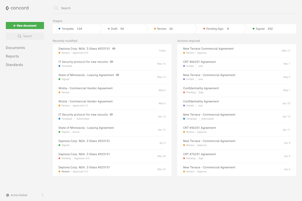Click Automated label on New Terrace dated Apr 13
Viewport: 302px width, 201px height.
[x=207, y=119]
